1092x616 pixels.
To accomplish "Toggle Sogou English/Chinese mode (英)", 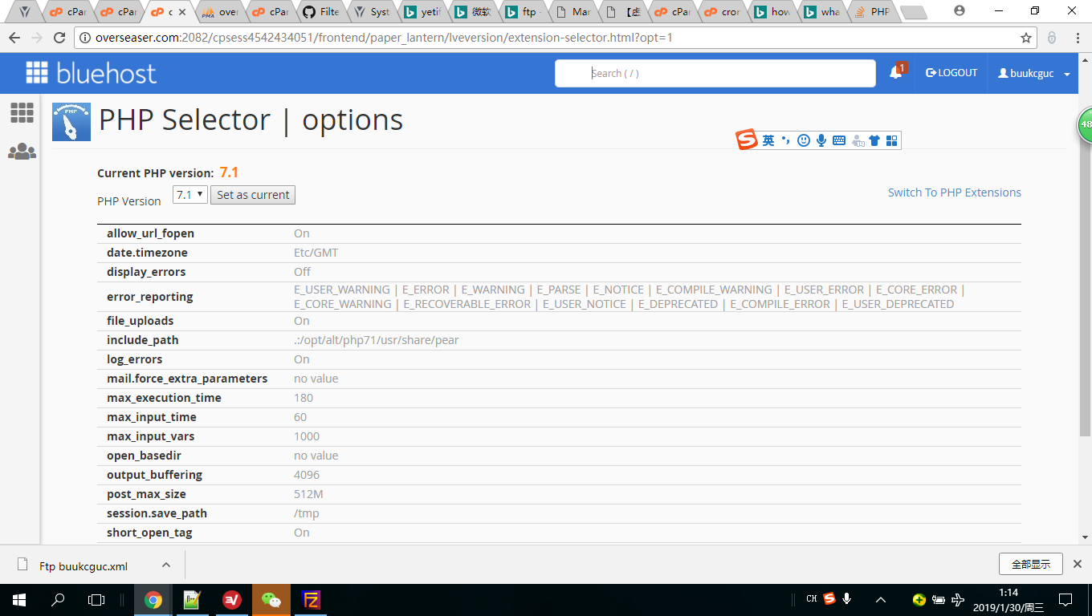I will tap(768, 140).
